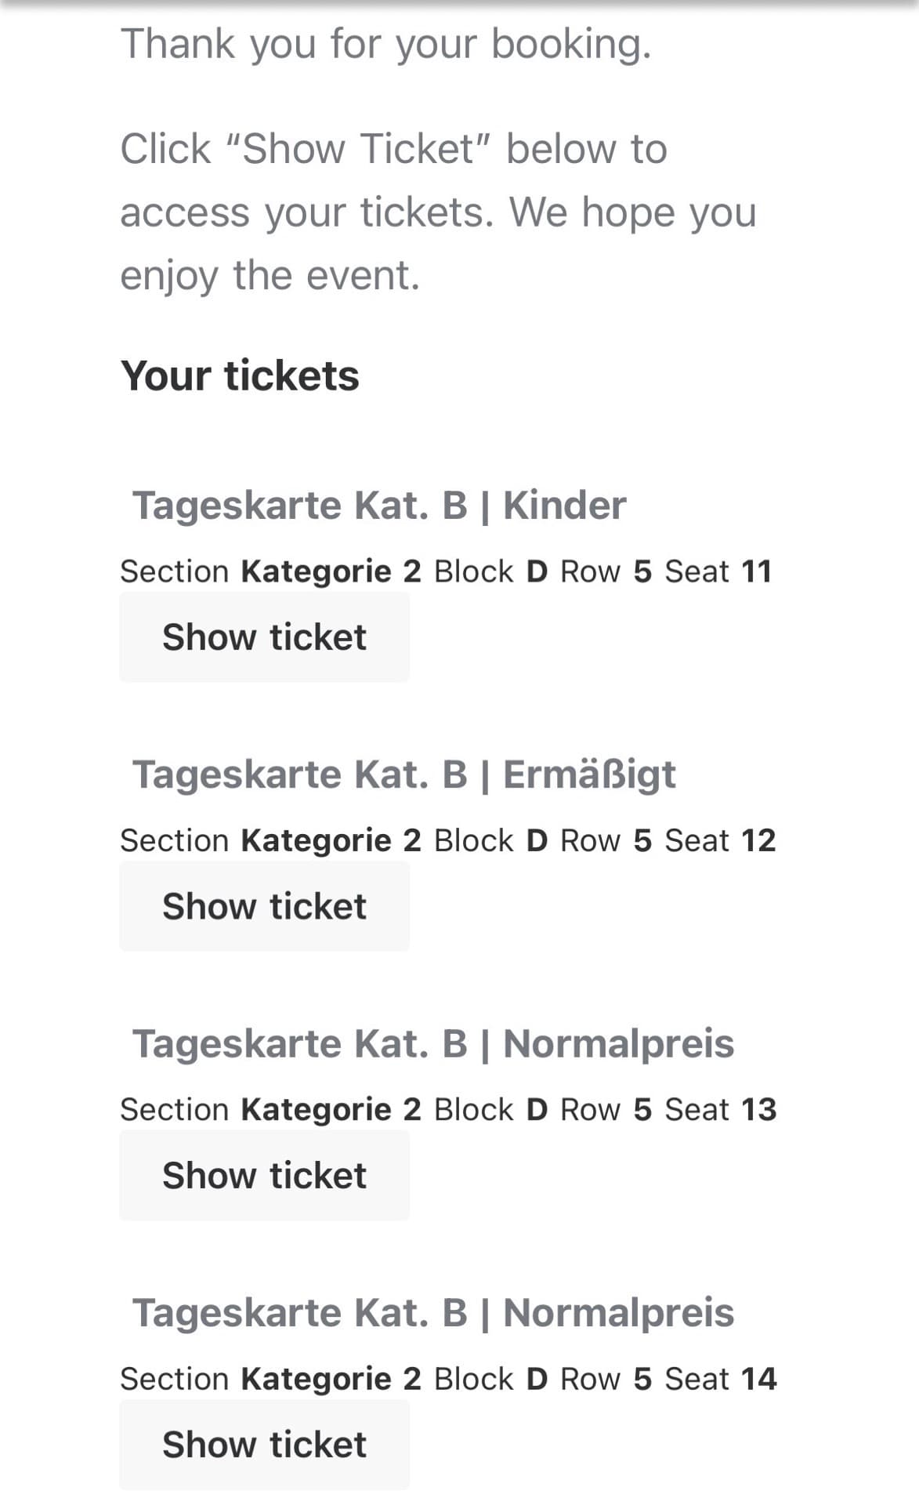The image size is (919, 1505).
Task: Click the seat number 14 value
Action: [758, 1378]
